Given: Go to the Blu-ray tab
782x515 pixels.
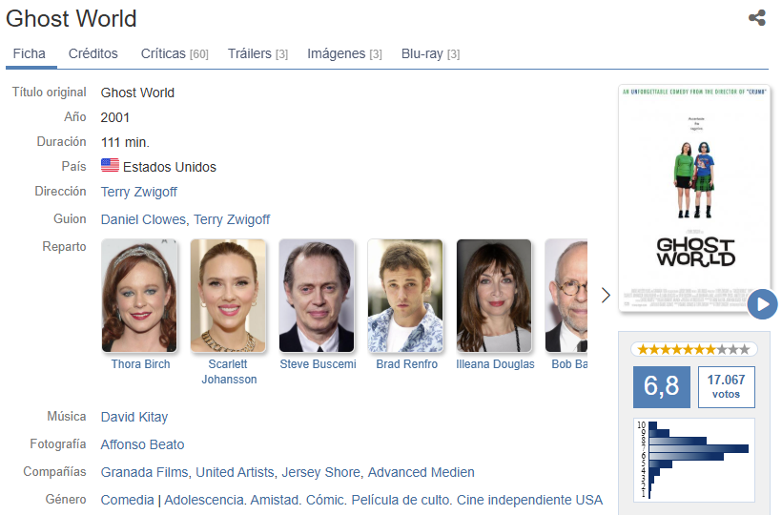Looking at the screenshot, I should point(430,53).
